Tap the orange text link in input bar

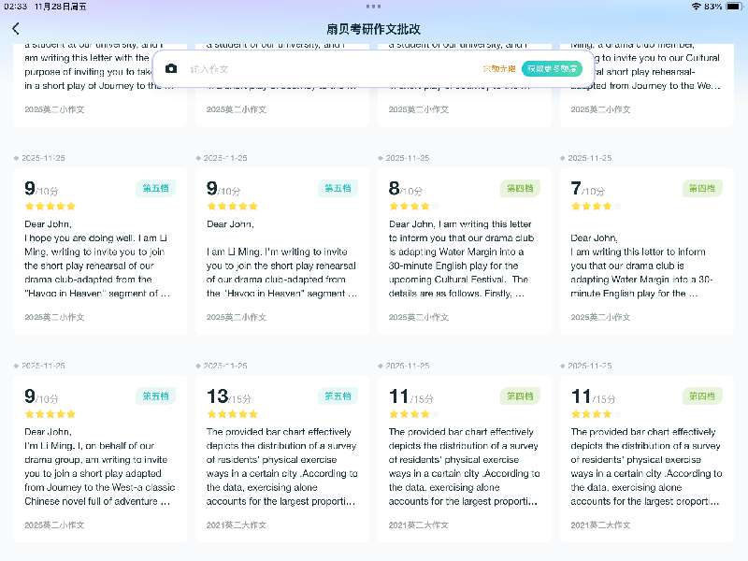click(498, 68)
